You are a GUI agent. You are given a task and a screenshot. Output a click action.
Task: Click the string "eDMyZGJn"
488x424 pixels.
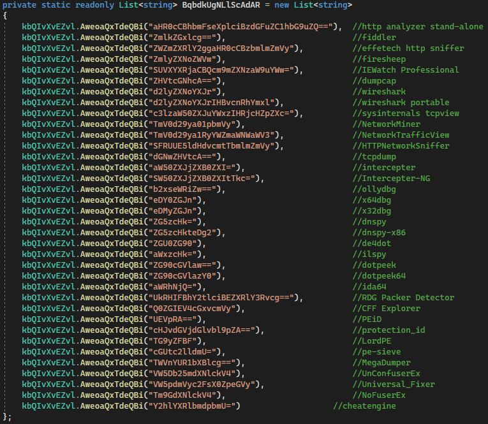click(173, 211)
